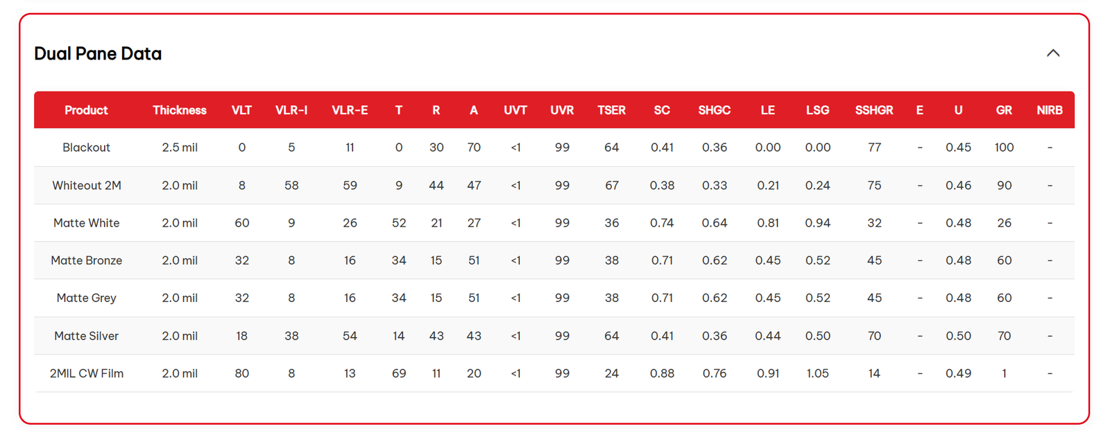1110x433 pixels.
Task: Collapse the Dual Pane Data section
Action: [x=1052, y=53]
